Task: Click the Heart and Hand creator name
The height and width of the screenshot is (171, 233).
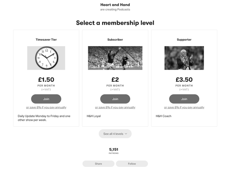Action: tap(115, 5)
